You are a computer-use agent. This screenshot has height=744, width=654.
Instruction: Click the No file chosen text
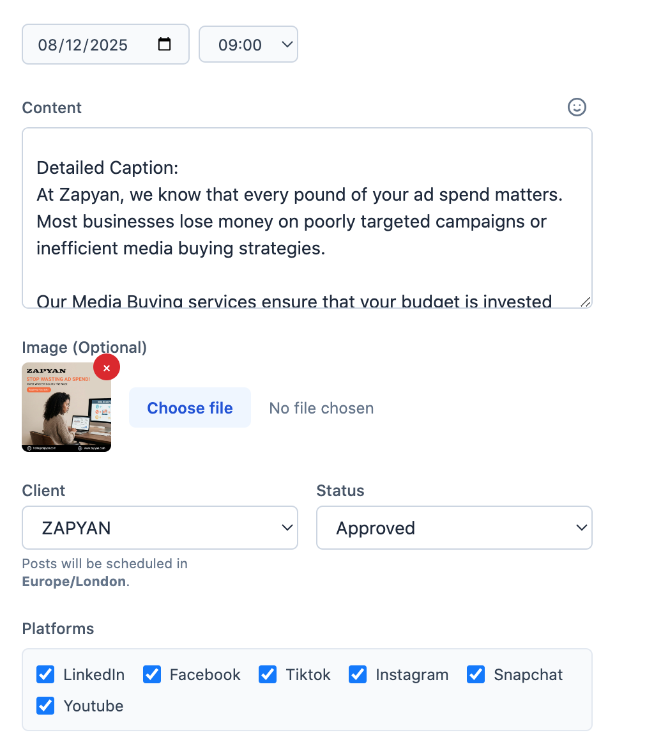pos(321,408)
